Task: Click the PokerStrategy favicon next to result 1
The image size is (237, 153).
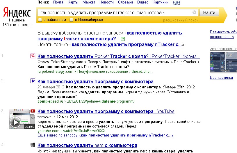Action: [x=33, y=56]
